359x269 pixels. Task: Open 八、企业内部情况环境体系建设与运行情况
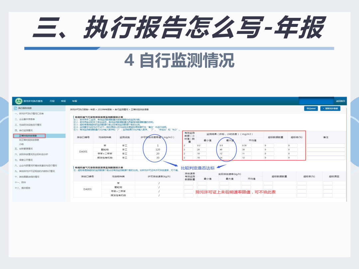[x=36, y=166]
